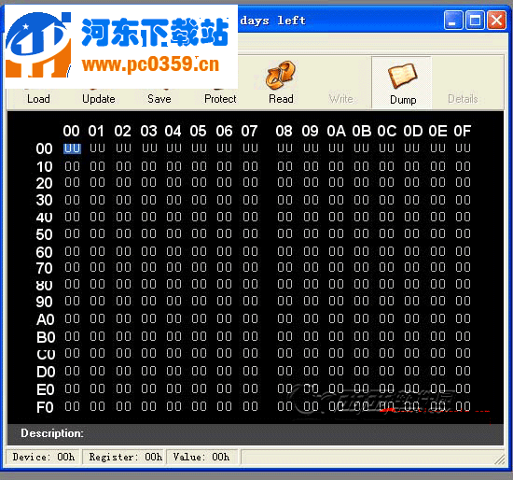Image resolution: width=513 pixels, height=480 pixels.
Task: Click the Save toolbar button
Action: [x=159, y=99]
